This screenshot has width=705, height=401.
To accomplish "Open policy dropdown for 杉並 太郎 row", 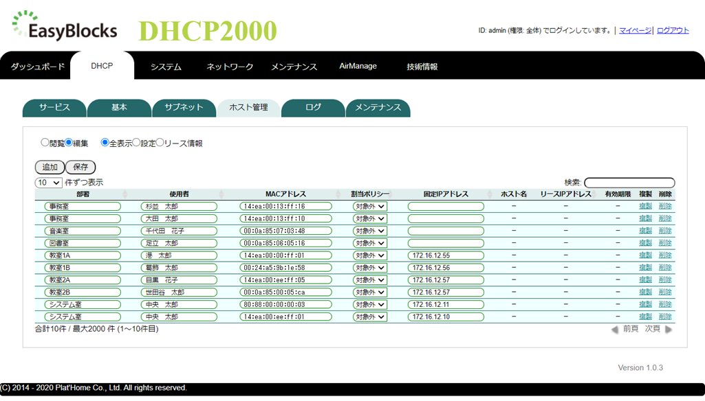I will pos(369,207).
